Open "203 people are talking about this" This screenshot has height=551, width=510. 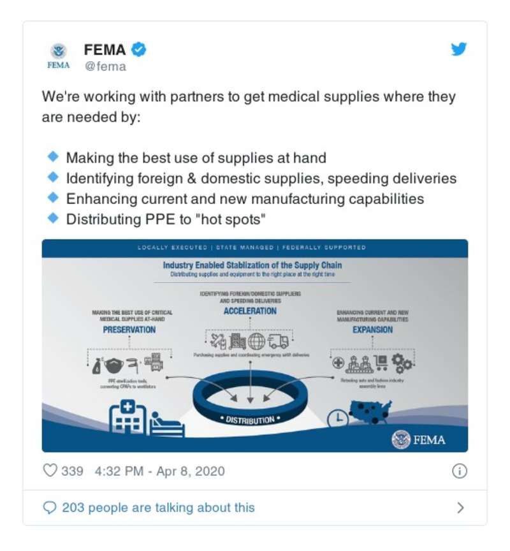[x=158, y=508]
